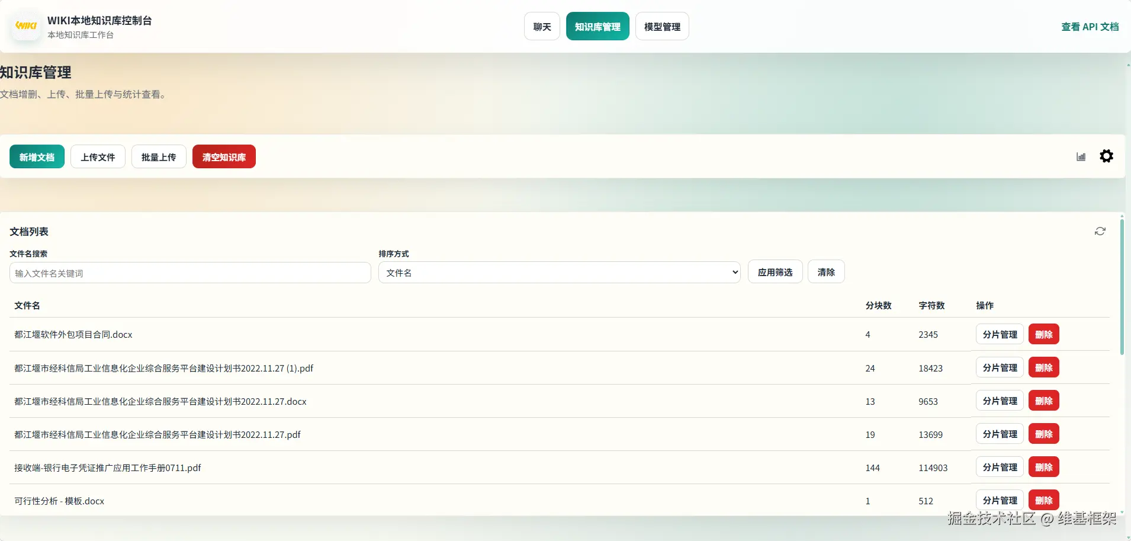Expand the 排序方式 dropdown
Screen dimensions: 1131x541
(x=560, y=273)
